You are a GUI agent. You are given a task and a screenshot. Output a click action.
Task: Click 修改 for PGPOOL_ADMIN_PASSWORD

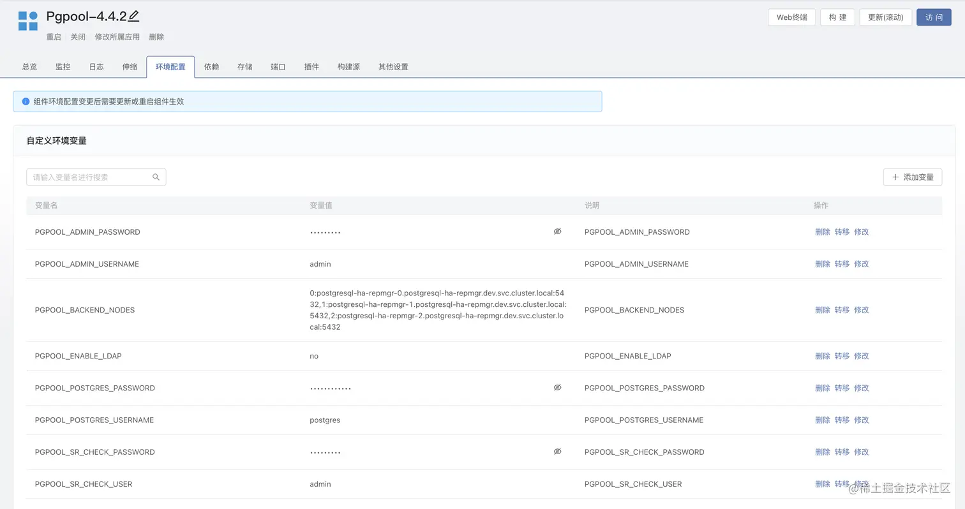click(862, 232)
